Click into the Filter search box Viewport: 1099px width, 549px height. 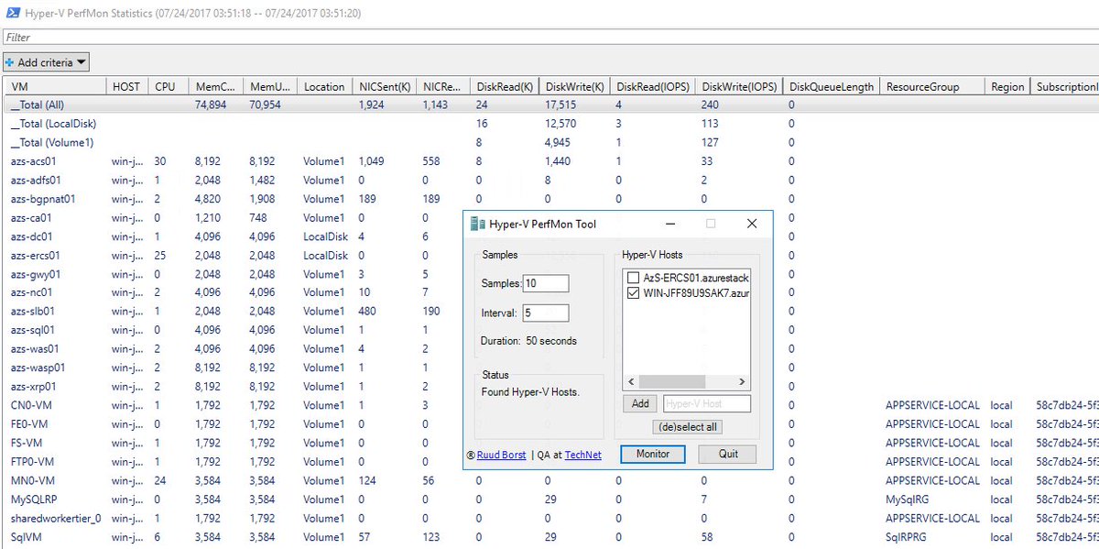[x=549, y=38]
